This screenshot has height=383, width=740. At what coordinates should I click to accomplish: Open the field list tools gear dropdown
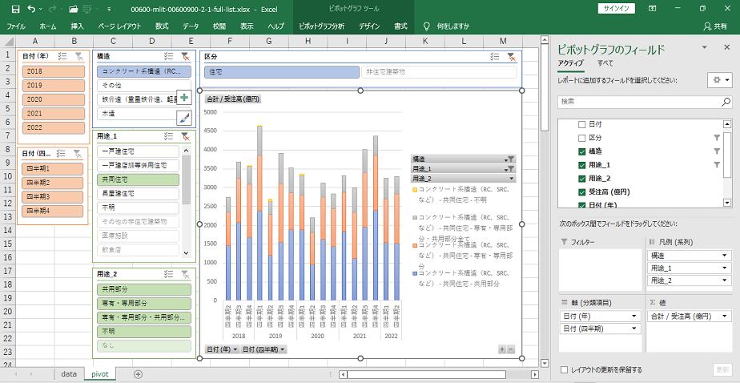[719, 80]
